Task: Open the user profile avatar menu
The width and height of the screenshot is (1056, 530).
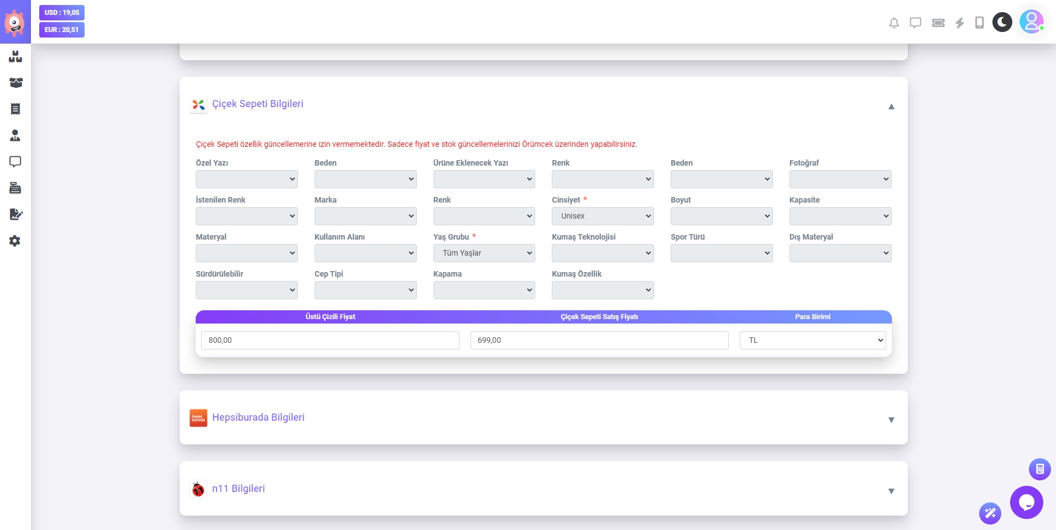Action: (1031, 22)
